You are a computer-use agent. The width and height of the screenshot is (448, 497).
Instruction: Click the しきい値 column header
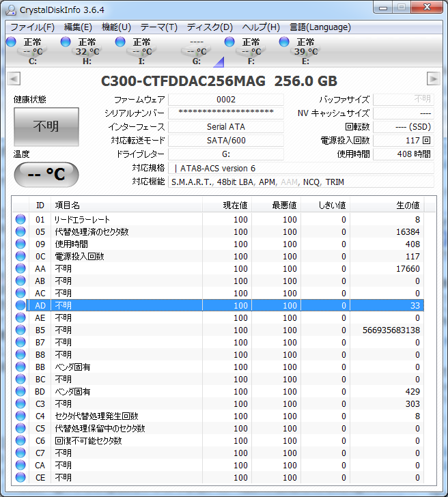[x=325, y=205]
